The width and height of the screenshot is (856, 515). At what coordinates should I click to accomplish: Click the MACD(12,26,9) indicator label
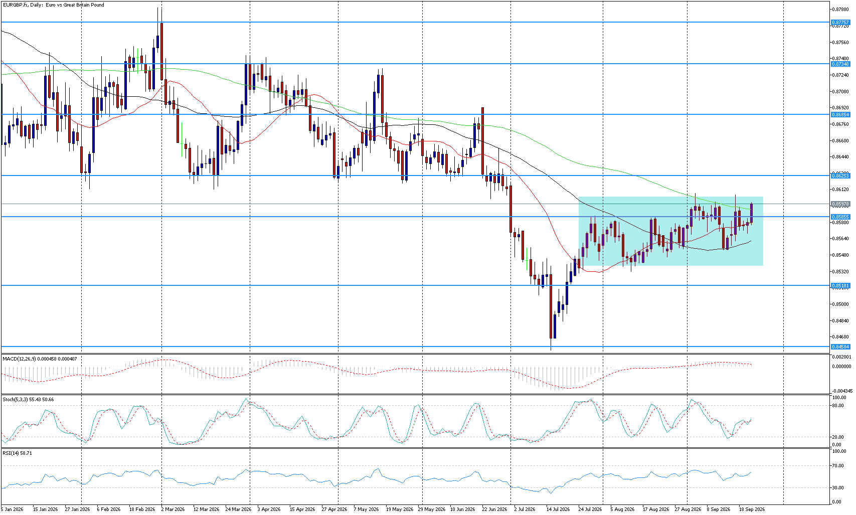(x=40, y=359)
